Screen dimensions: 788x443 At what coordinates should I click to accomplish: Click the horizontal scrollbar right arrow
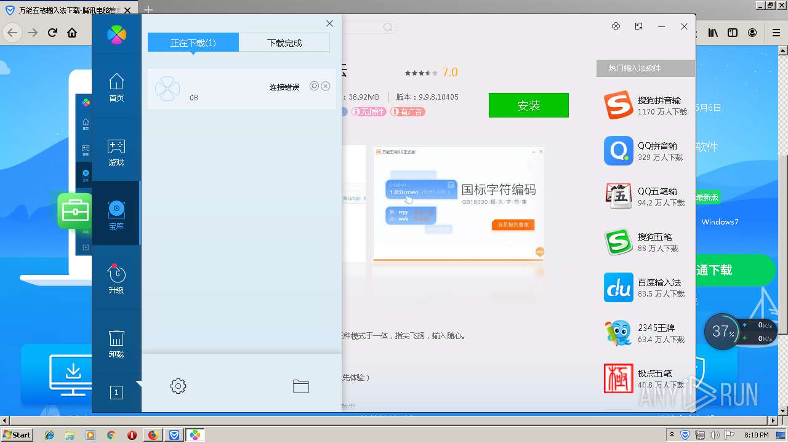pos(773,420)
